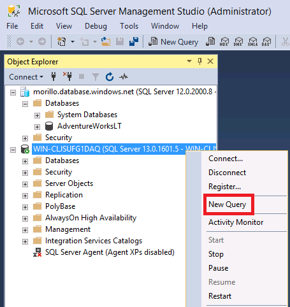The width and height of the screenshot is (290, 307).
Task: Expand Security under morillo server
Action: [x=25, y=138]
